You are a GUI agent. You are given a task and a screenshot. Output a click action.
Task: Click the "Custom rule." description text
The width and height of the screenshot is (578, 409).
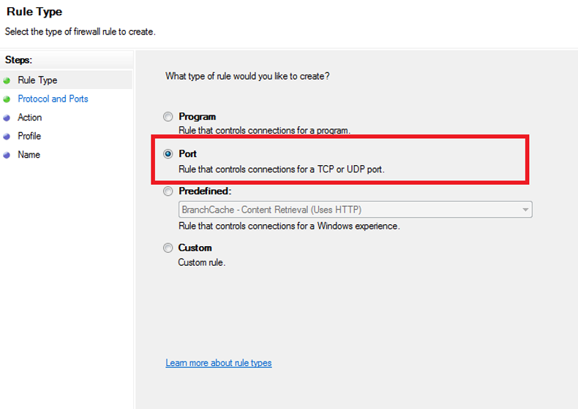pos(202,263)
